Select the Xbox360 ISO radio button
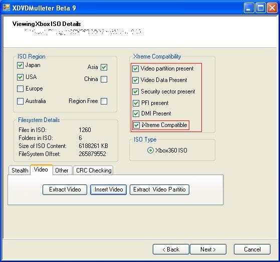Image resolution: width=280 pixels, height=262 pixels. [x=150, y=150]
